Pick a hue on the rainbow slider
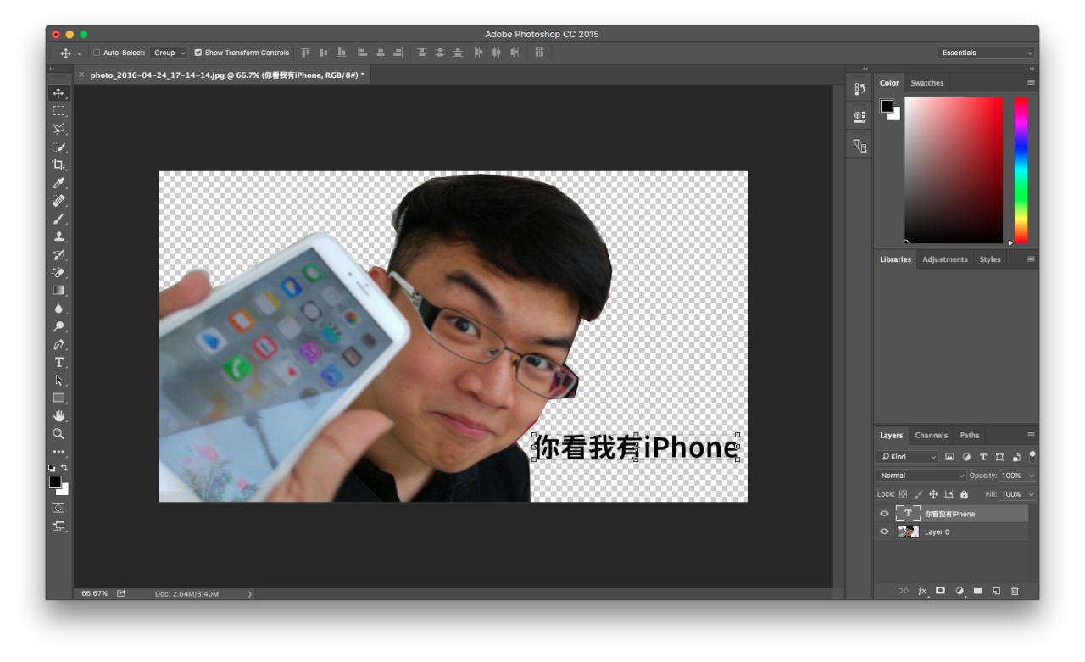Viewport: 1085px width, 662px height. click(1021, 170)
